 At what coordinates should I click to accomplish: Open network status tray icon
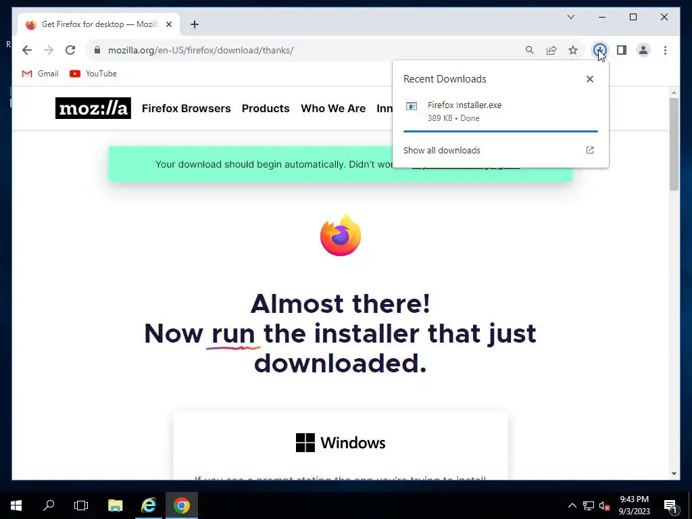pyautogui.click(x=589, y=505)
